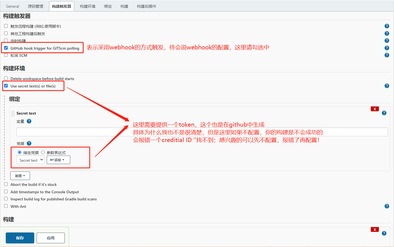Switch to the 源码管理 tab
394x247 pixels.
point(36,6)
